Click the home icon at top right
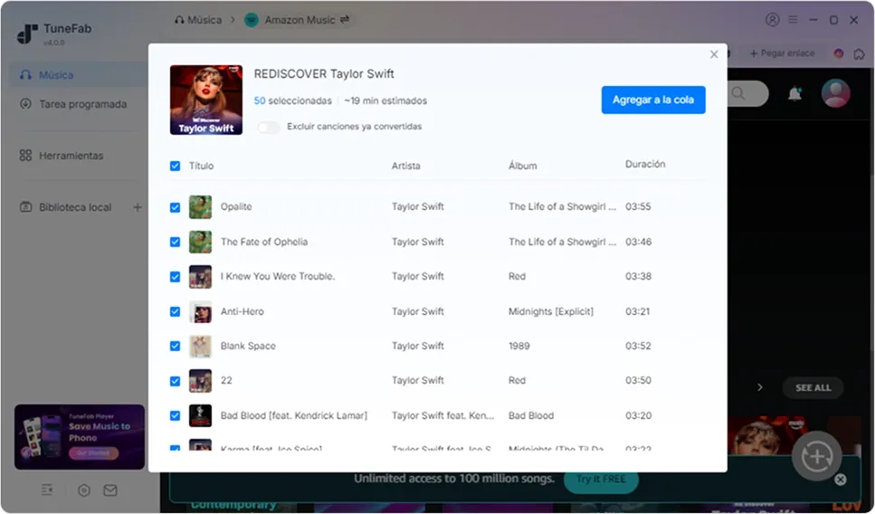This screenshot has width=875, height=514. coord(860,53)
